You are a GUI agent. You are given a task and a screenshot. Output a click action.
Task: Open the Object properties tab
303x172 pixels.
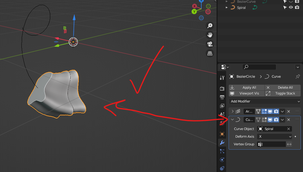(x=222, y=134)
